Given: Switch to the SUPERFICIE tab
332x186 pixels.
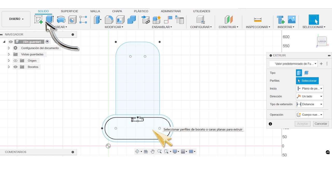Looking at the screenshot, I should pos(70,11).
